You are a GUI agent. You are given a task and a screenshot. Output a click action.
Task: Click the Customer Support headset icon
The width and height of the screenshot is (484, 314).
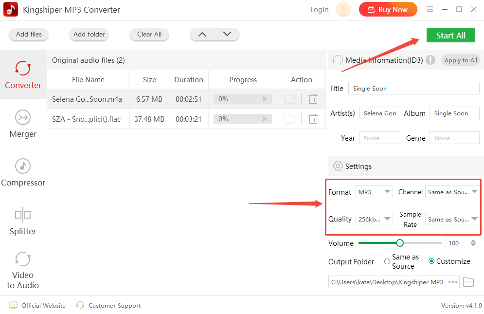tap(80, 305)
